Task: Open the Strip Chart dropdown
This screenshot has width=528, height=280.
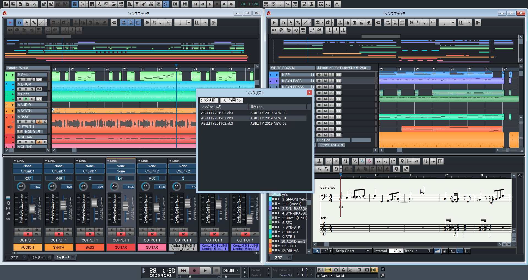Action: tap(368, 251)
